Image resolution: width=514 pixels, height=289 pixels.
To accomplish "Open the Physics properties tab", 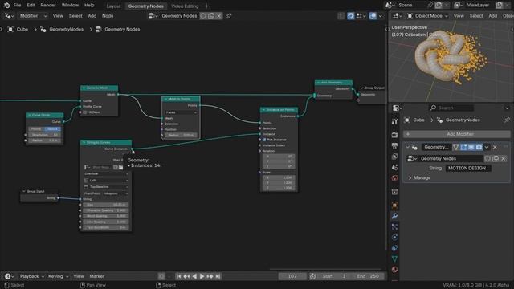I will point(394,238).
